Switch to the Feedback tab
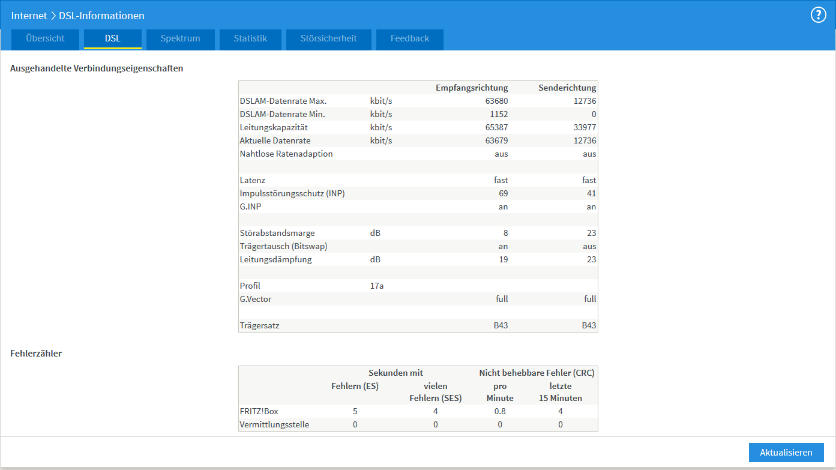Viewport: 836px width, 470px height. click(410, 38)
